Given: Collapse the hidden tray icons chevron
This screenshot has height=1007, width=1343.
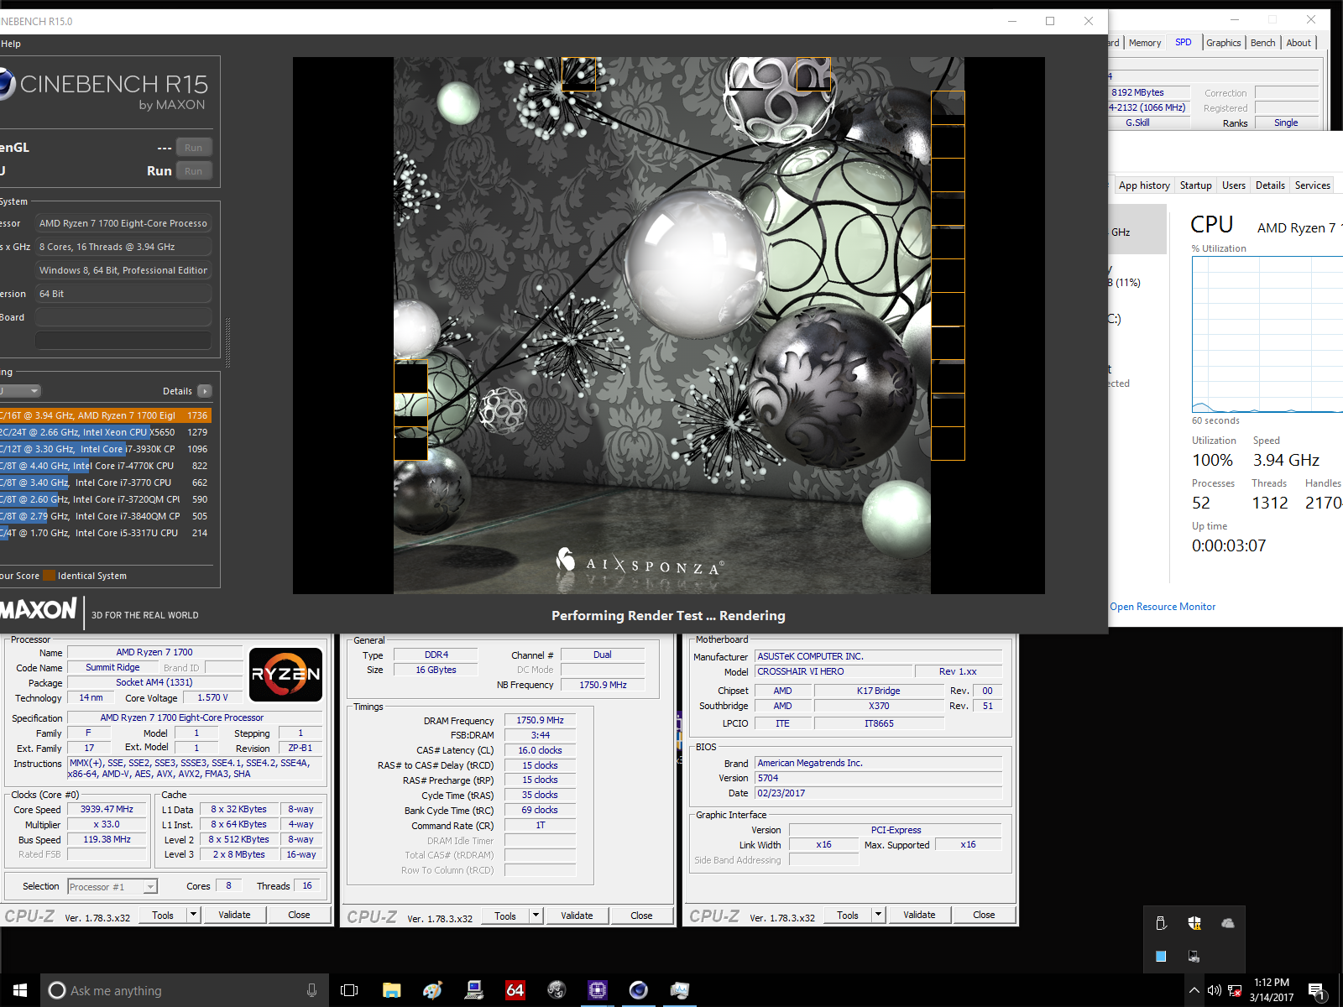Looking at the screenshot, I should tap(1194, 990).
